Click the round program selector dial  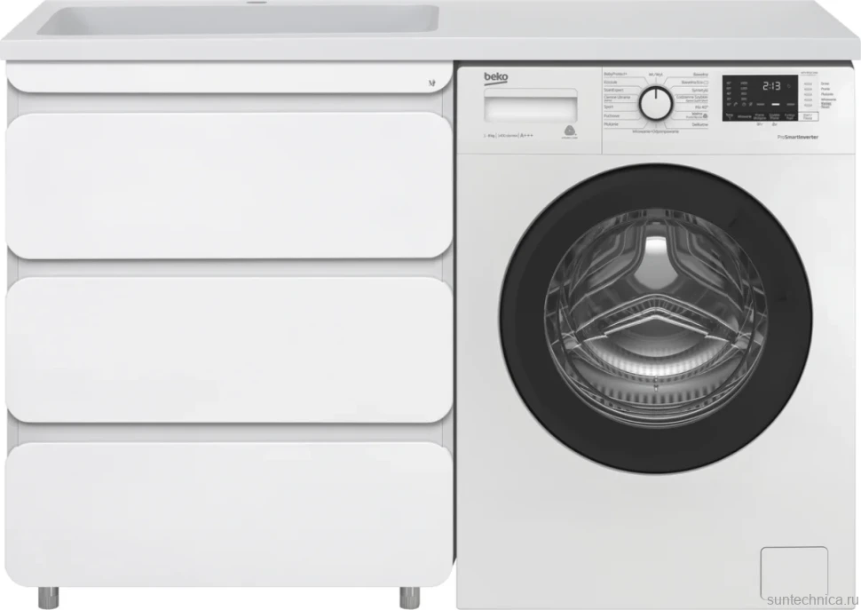point(656,103)
